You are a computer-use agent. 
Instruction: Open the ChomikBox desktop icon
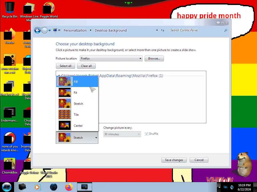pyautogui.click(x=10, y=166)
